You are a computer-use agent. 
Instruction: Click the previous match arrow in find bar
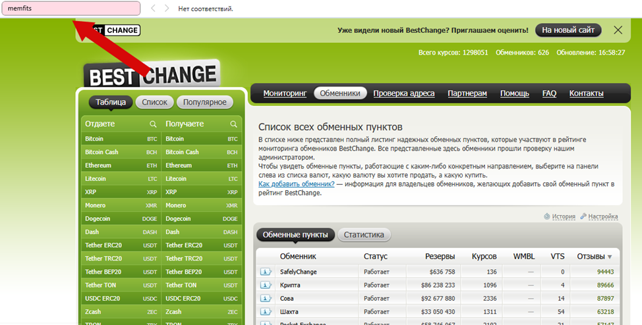153,8
